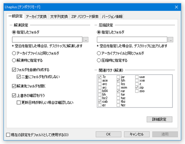This screenshot has height=144, width=185.
Task: Browse for extraction folder with … button
Action: 86,40
